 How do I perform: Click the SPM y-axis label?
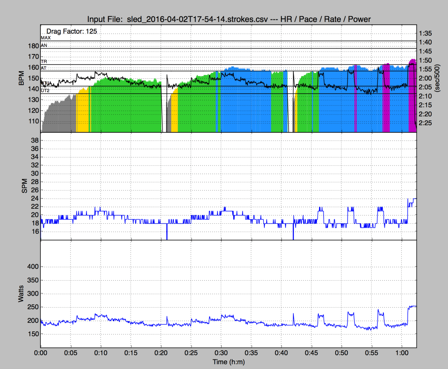[x=25, y=186]
